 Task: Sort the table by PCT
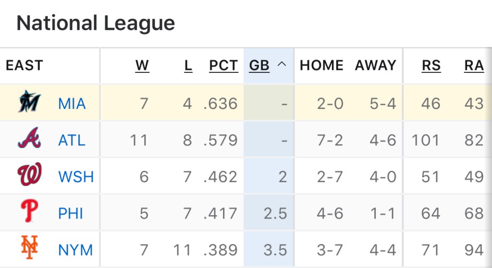[223, 66]
